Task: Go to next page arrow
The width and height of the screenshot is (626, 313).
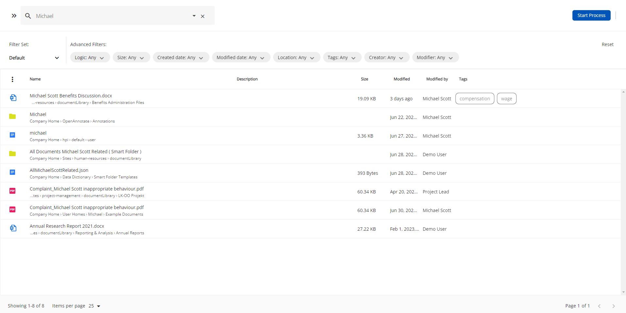Action: pos(614,306)
